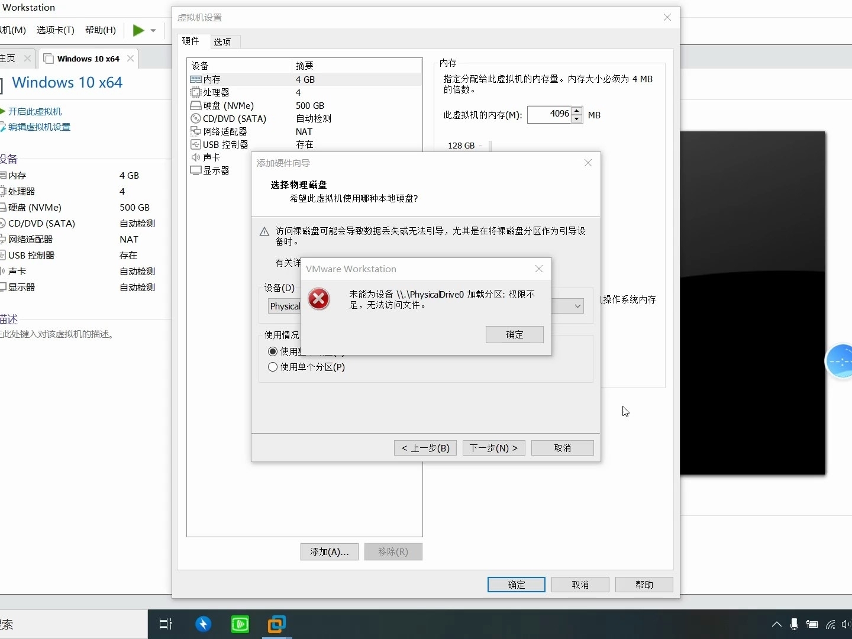
Task: Click the 移除(R) remove button
Action: (x=393, y=551)
